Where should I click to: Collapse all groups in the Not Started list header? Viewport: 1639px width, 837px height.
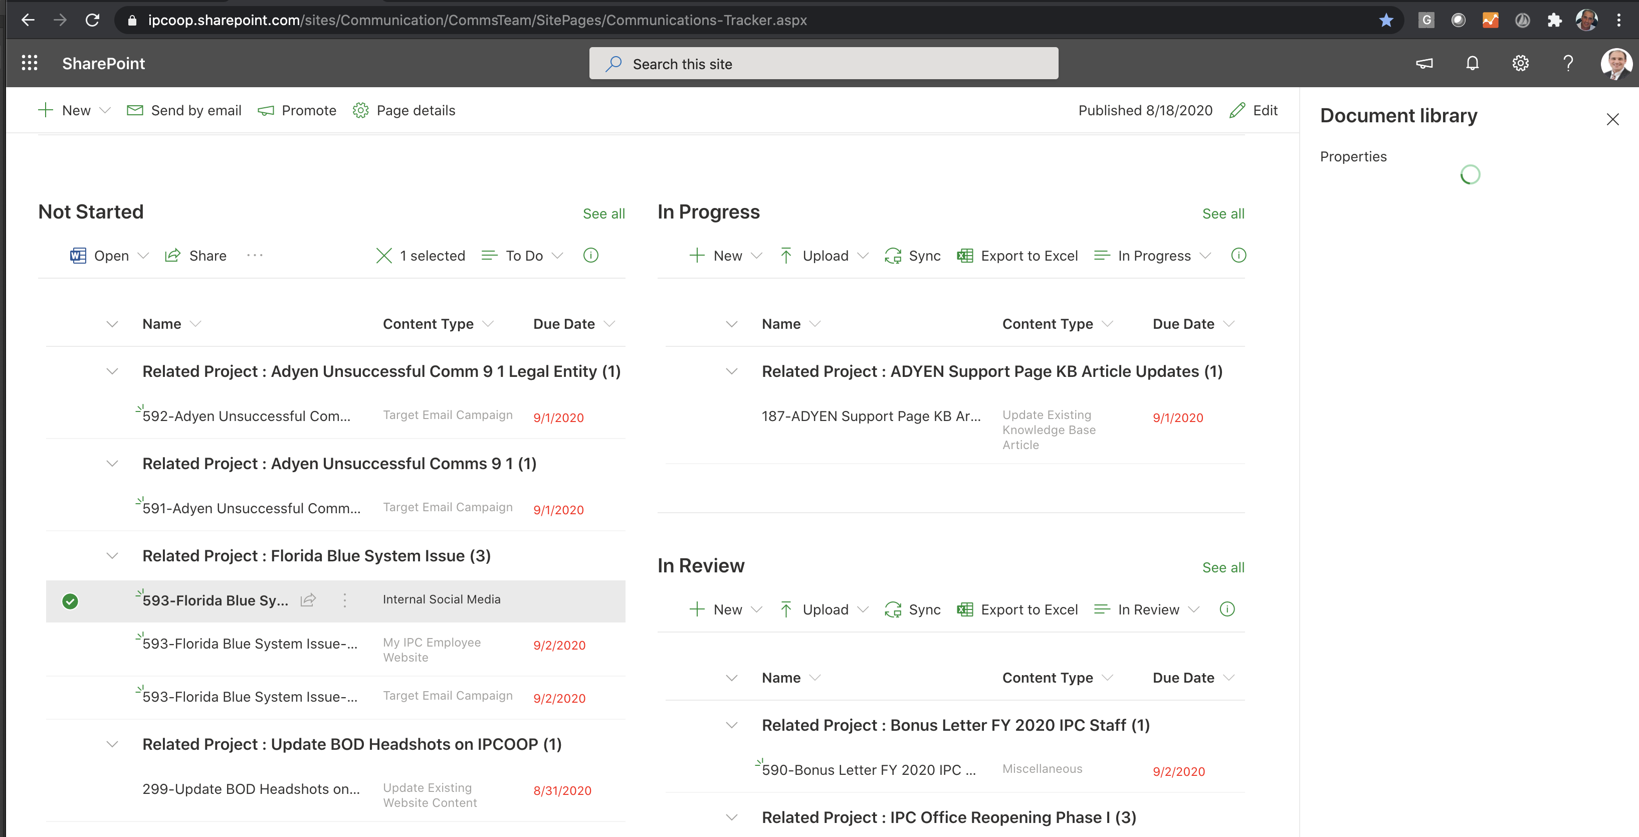[112, 324]
